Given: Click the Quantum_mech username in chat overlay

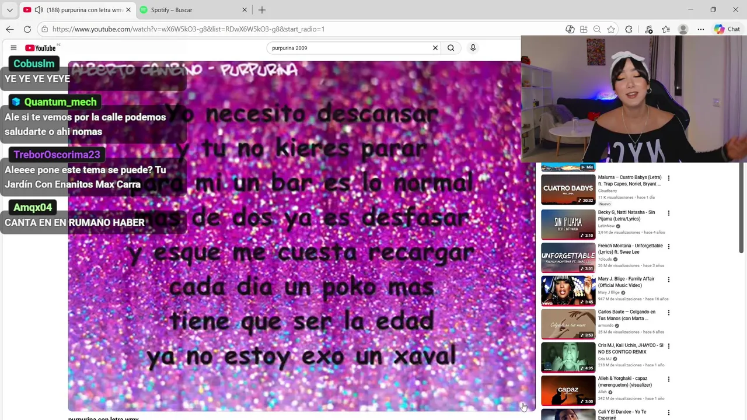Looking at the screenshot, I should [x=61, y=102].
